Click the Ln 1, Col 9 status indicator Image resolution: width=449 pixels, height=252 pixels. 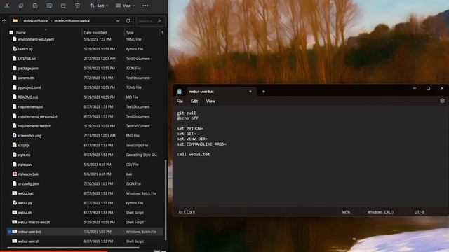coord(187,212)
